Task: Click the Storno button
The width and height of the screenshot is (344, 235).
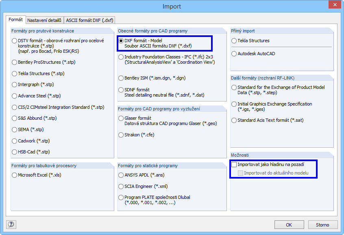Action: tap(322, 224)
